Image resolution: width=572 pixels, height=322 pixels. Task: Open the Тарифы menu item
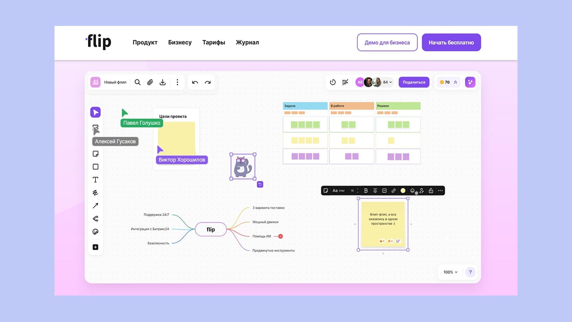tap(214, 42)
